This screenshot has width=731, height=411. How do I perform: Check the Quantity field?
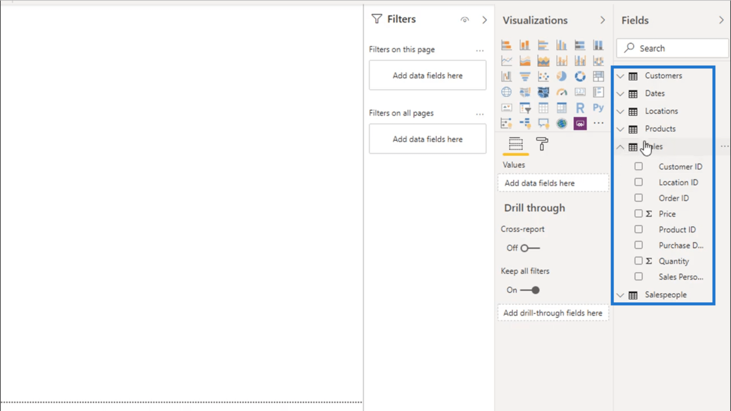point(638,261)
